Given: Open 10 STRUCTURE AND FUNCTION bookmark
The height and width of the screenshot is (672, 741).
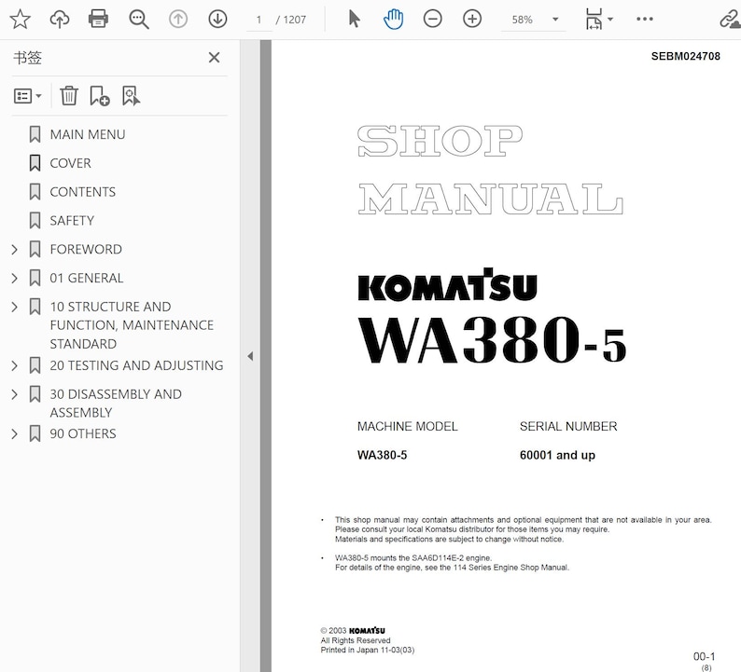Looking at the screenshot, I should (132, 325).
